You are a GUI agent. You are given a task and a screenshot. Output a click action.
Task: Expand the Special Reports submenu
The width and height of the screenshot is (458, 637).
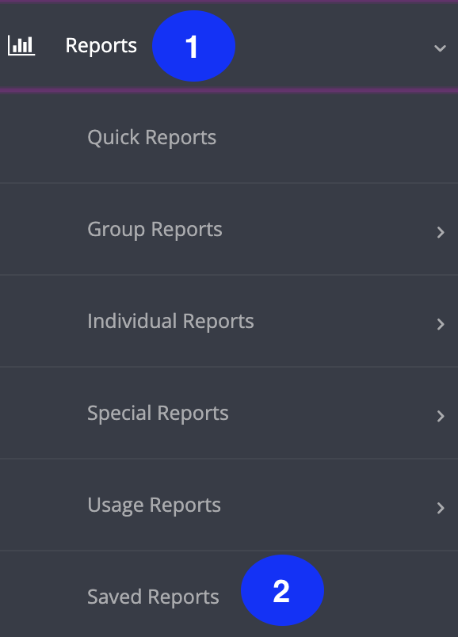[x=229, y=413]
